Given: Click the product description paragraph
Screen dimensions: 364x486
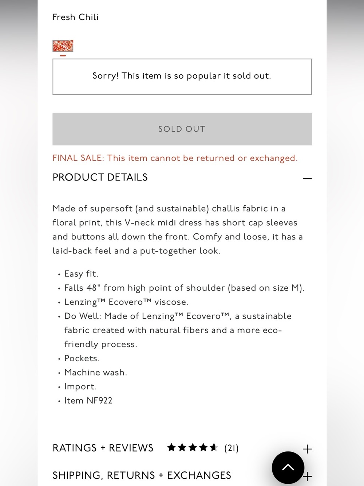Looking at the screenshot, I should [x=178, y=230].
